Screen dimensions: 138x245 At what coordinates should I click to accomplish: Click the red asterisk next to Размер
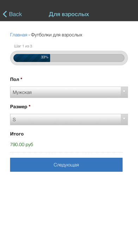[30, 106]
